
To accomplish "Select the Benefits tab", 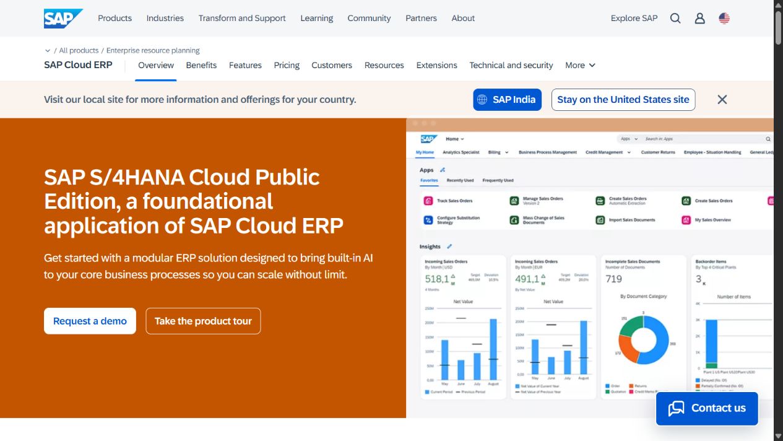I will point(201,65).
